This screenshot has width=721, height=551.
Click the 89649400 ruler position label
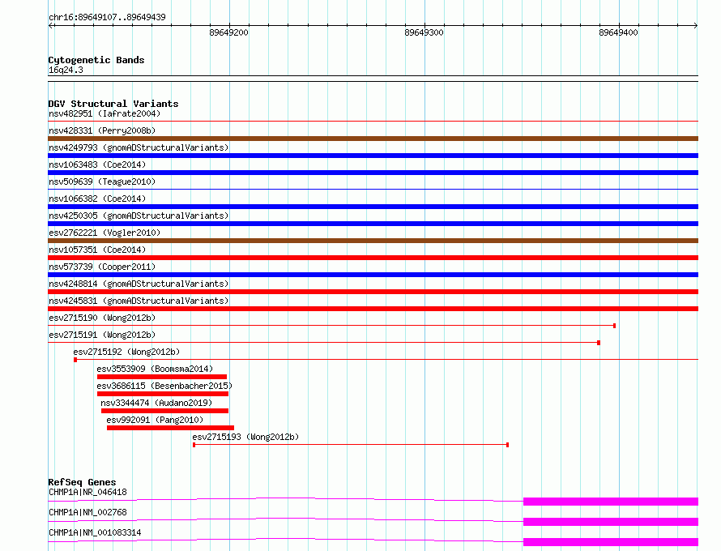[x=618, y=32]
